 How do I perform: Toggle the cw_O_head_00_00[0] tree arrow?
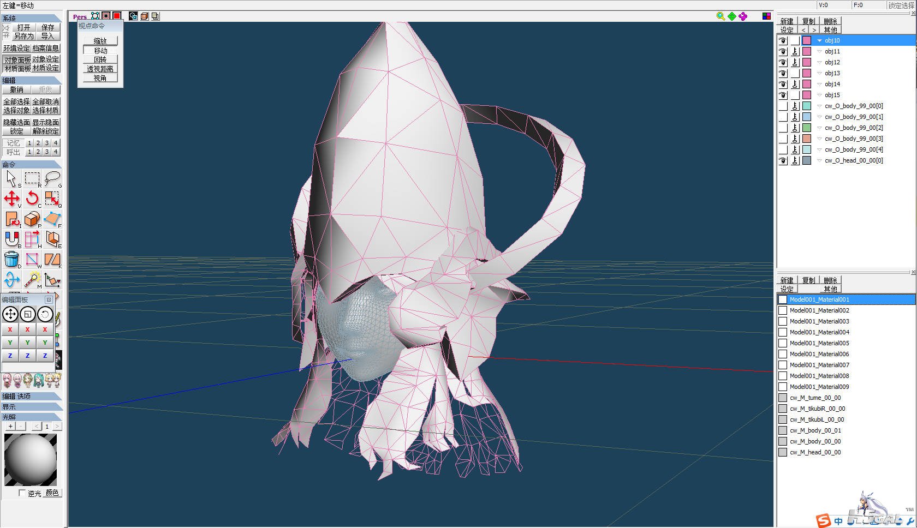point(819,160)
